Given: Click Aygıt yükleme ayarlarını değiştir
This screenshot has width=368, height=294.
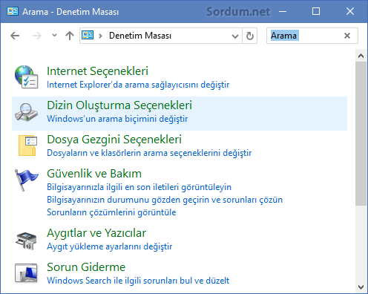Looking at the screenshot, I should 109,246.
